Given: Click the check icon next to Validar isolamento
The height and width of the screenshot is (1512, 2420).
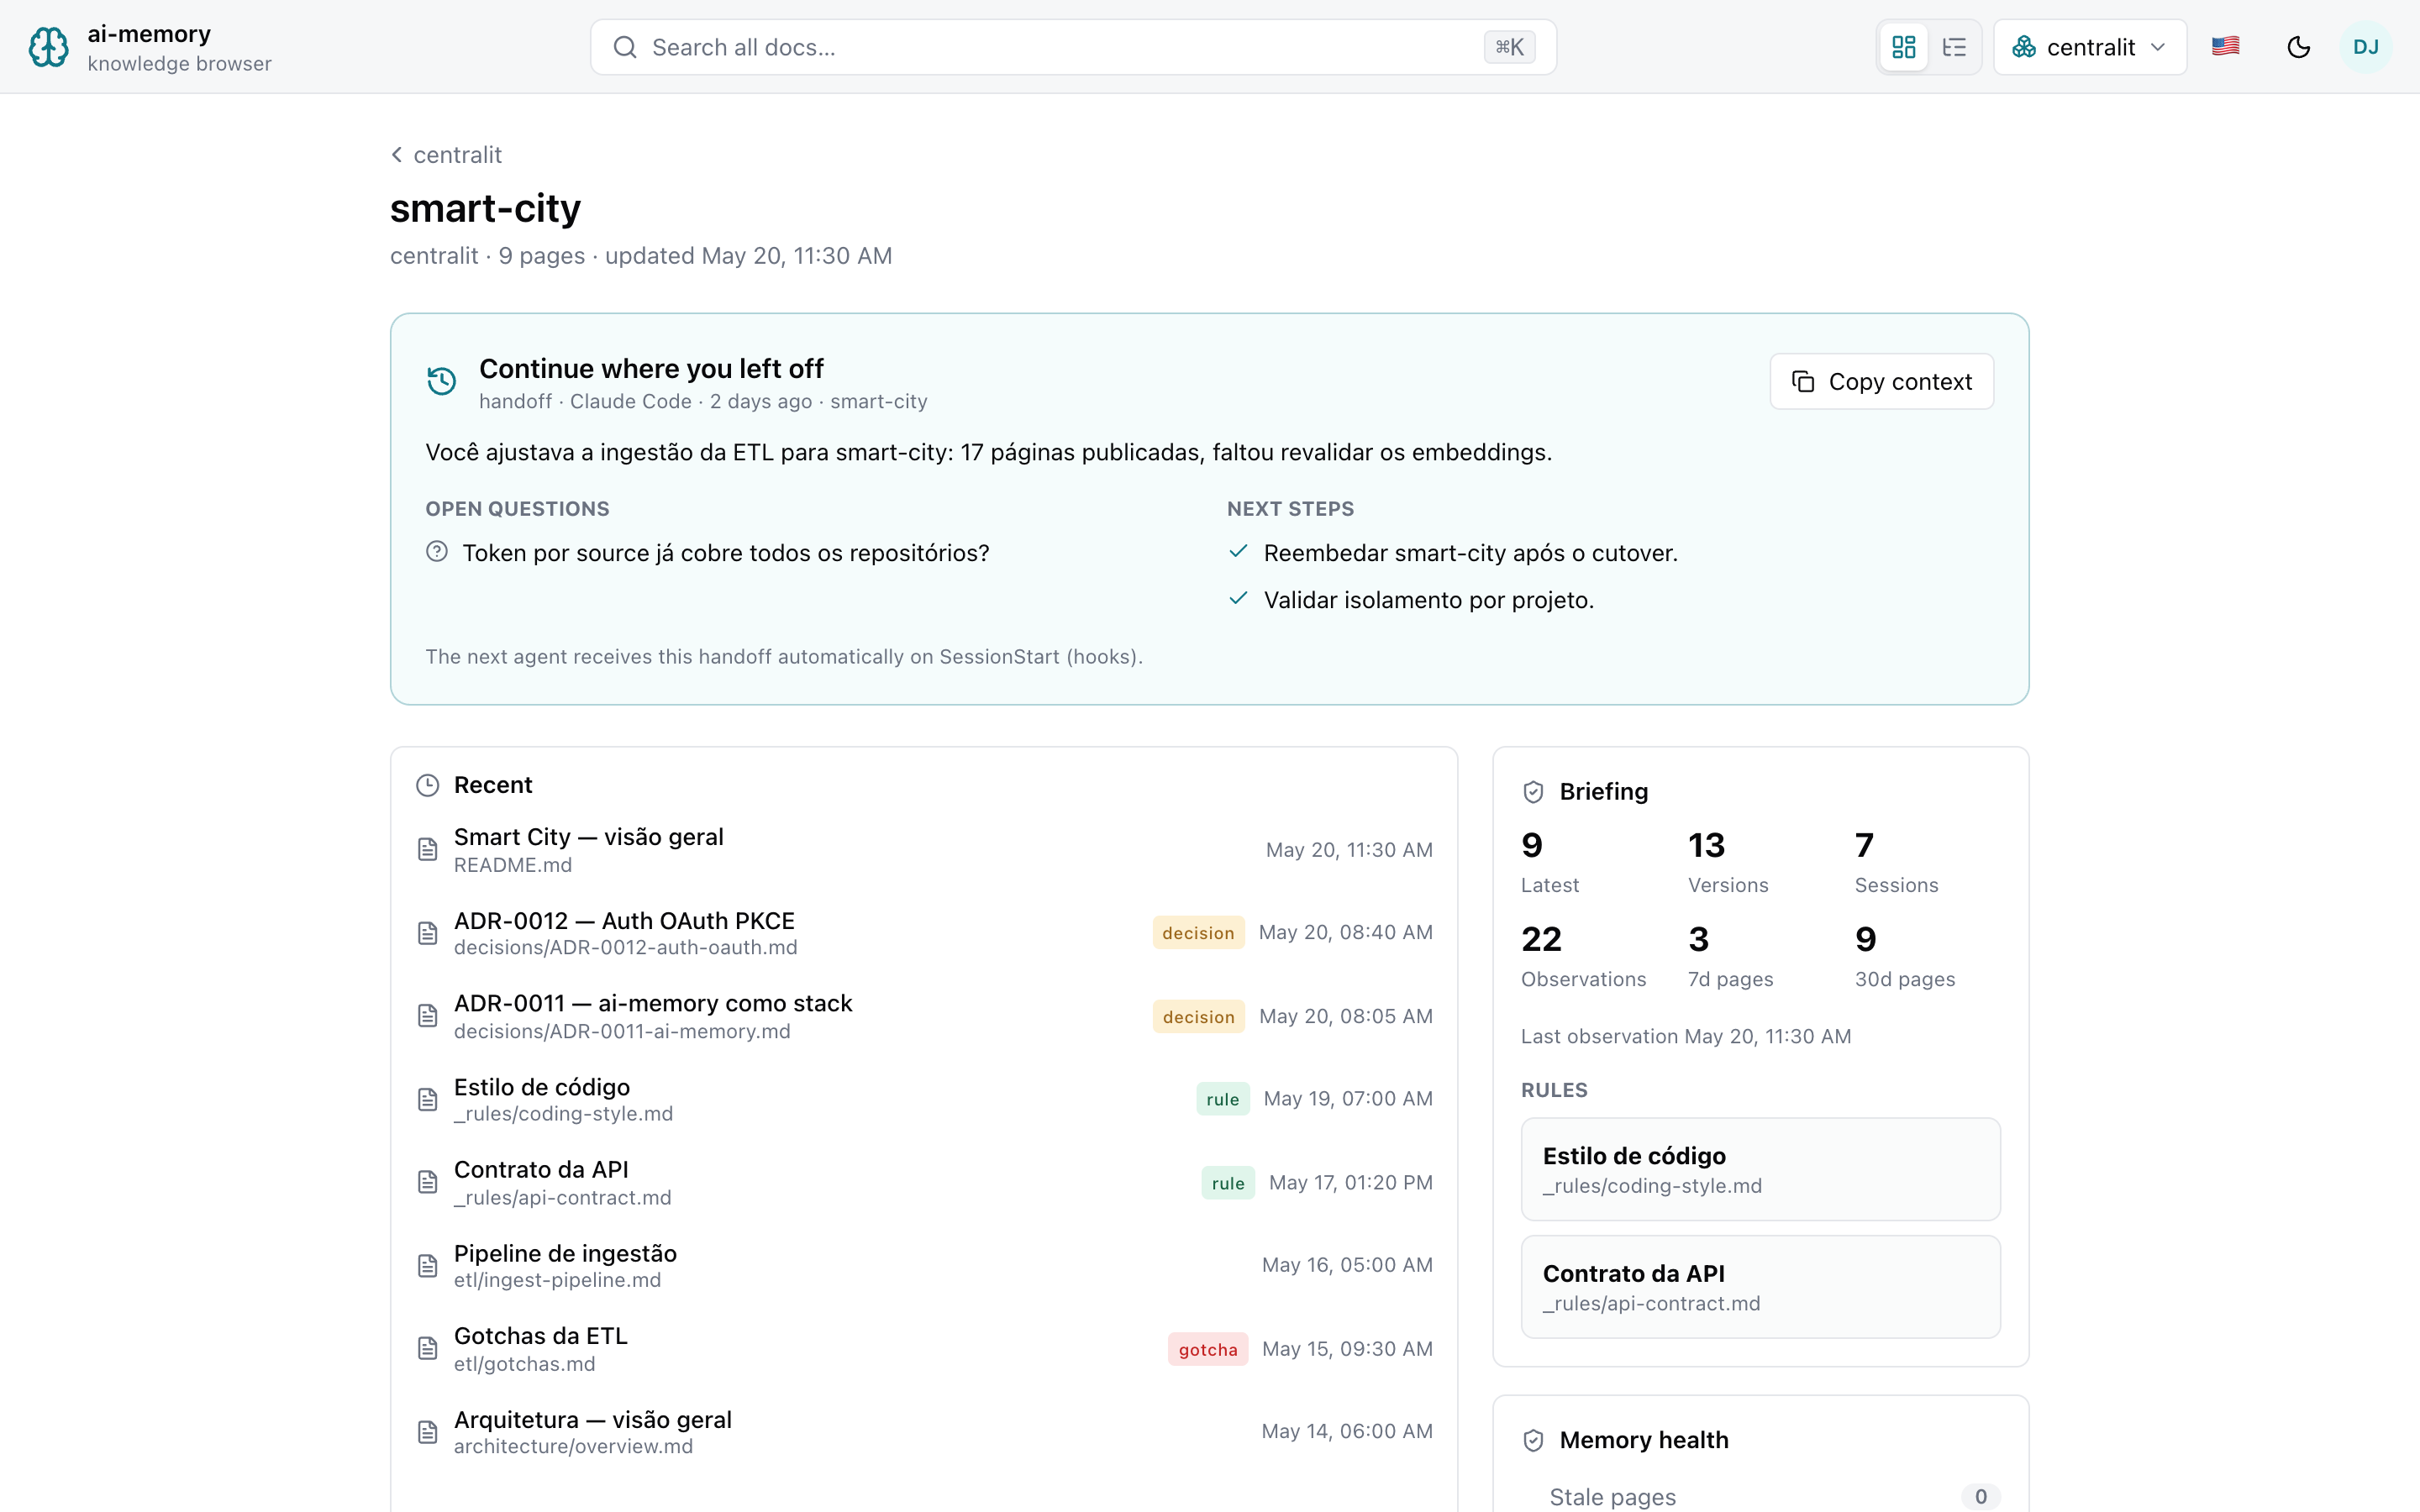Looking at the screenshot, I should pyautogui.click(x=1238, y=598).
